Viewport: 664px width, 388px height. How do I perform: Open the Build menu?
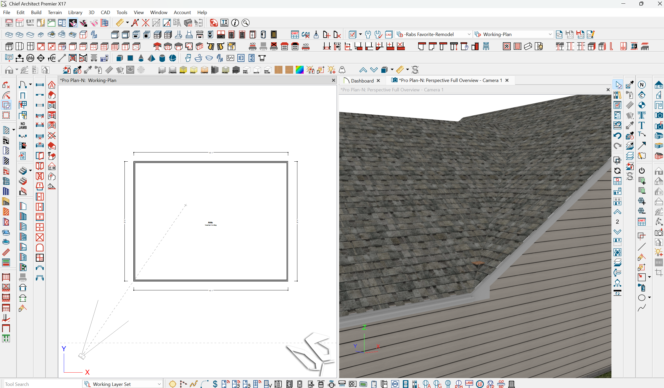[36, 12]
